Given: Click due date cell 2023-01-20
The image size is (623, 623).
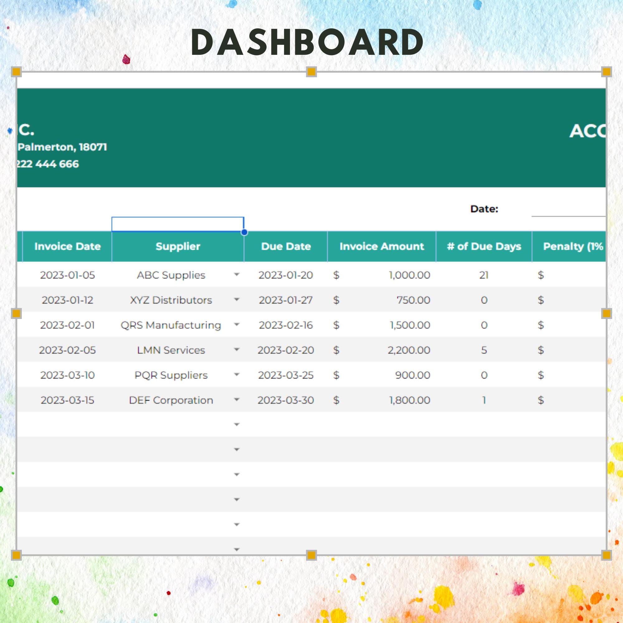Looking at the screenshot, I should [286, 275].
